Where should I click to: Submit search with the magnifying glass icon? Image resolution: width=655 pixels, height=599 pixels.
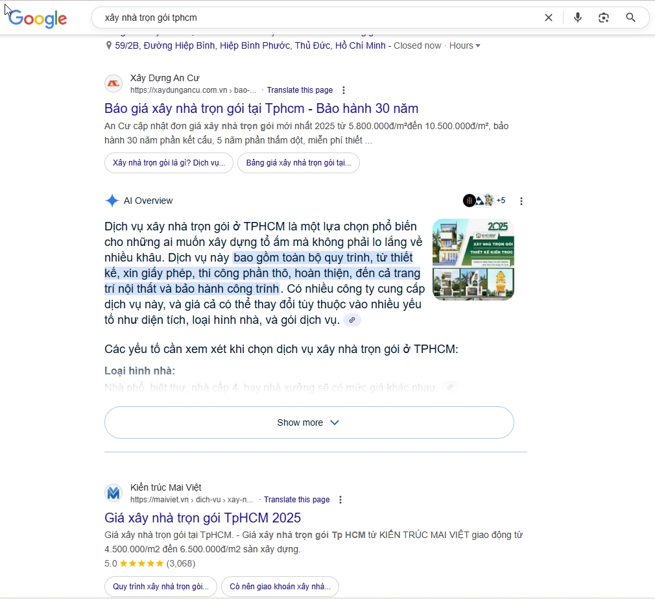point(631,18)
